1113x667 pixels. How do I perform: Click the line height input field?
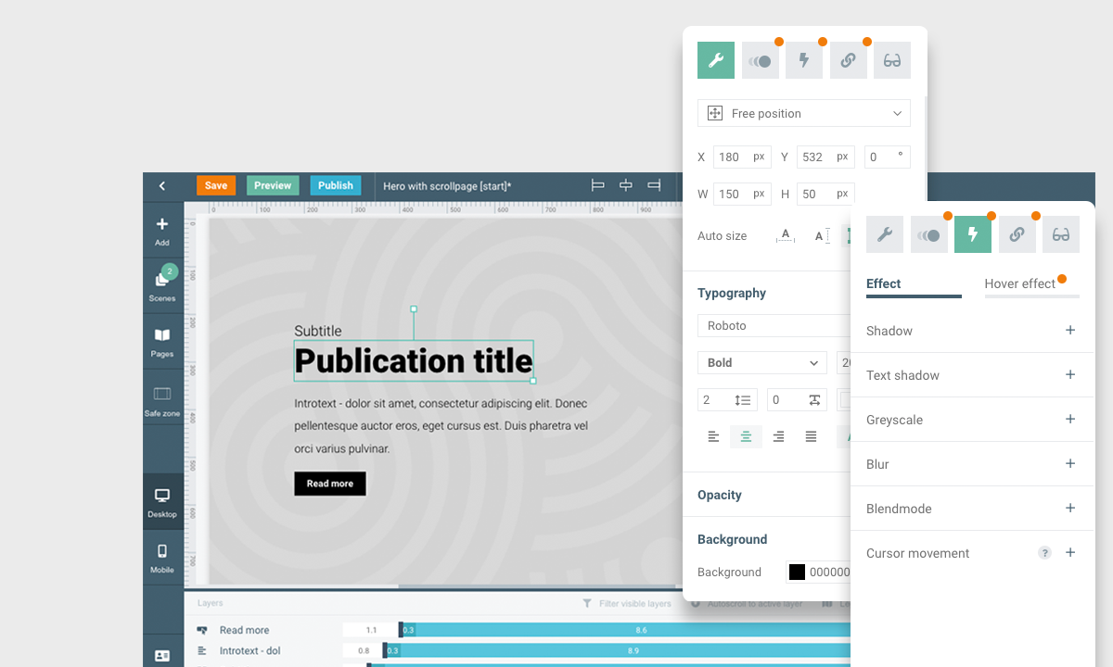click(x=727, y=399)
